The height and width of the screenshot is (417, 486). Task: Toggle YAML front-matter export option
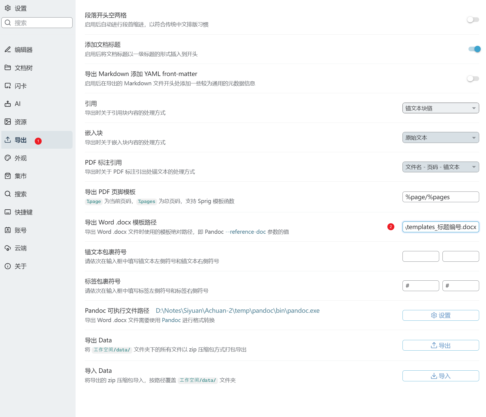(x=473, y=79)
